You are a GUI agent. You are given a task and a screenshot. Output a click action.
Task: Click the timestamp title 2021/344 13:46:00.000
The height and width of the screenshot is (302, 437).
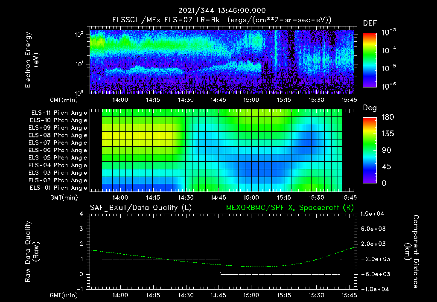click(222, 11)
